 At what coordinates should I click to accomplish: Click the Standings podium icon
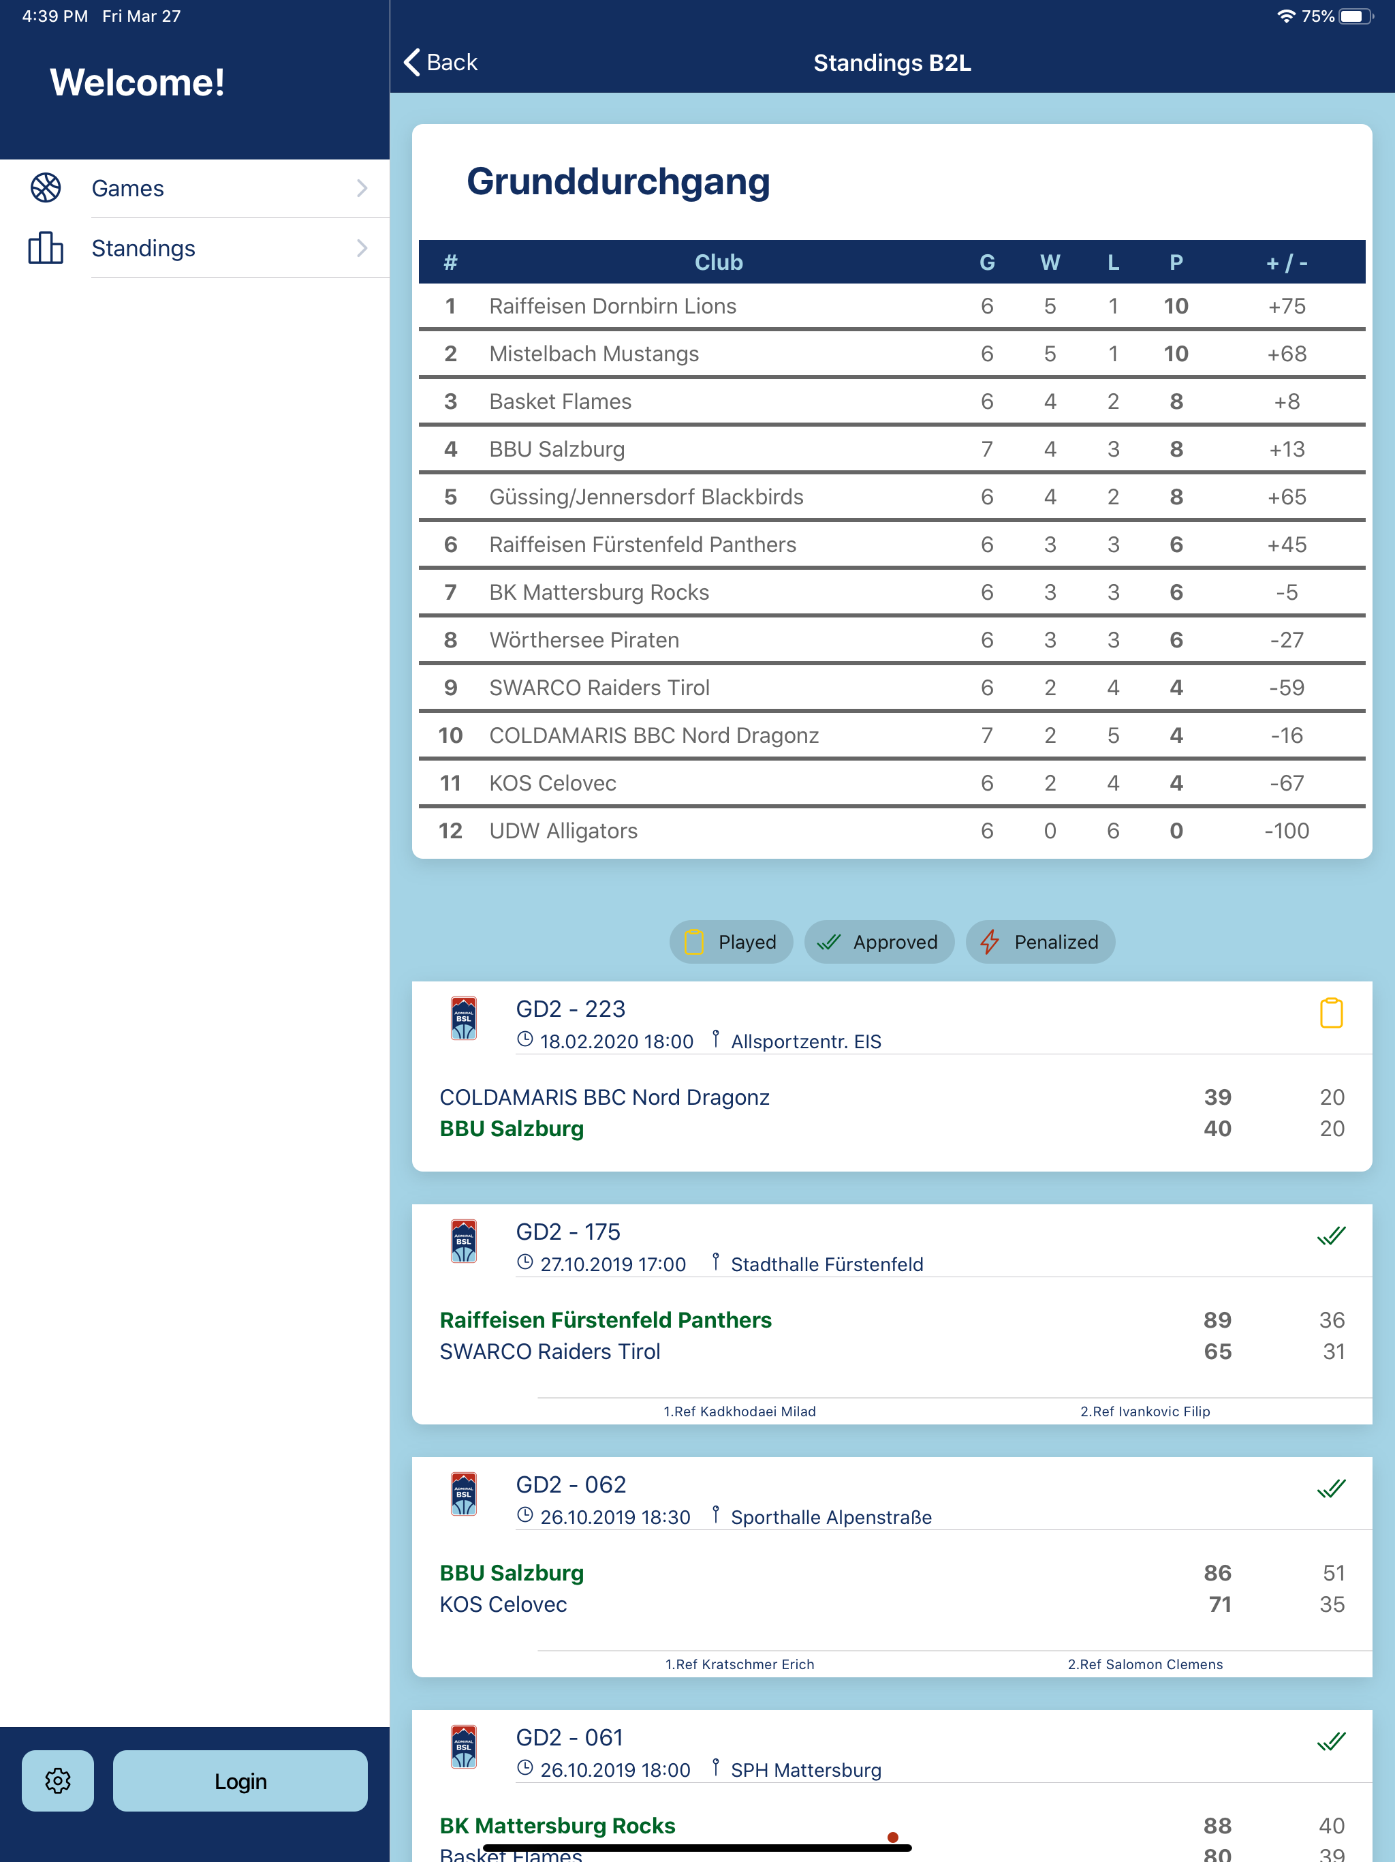pos(46,247)
